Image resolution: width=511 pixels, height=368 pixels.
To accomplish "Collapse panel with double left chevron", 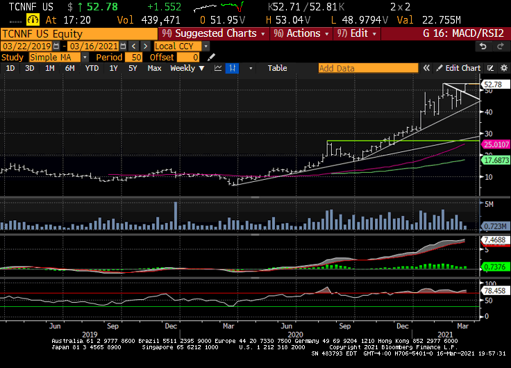I will pyautogui.click(x=426, y=68).
